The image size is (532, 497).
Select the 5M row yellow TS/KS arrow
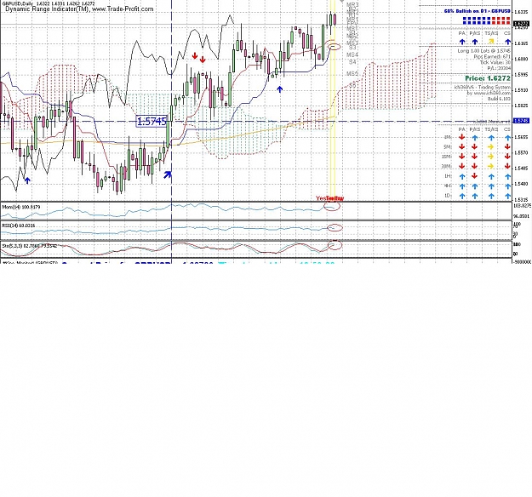tap(491, 147)
